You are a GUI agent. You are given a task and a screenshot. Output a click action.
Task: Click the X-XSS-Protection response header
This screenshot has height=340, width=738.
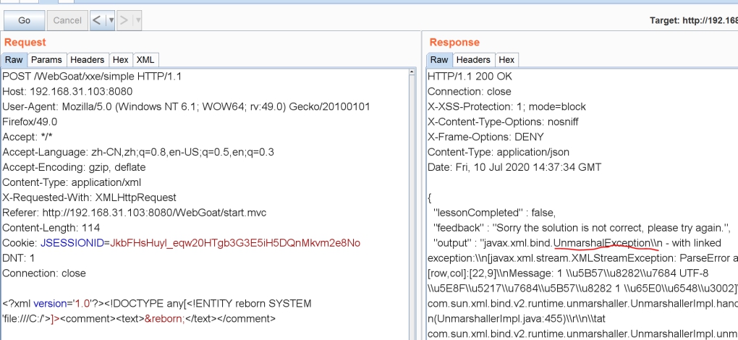(x=507, y=106)
